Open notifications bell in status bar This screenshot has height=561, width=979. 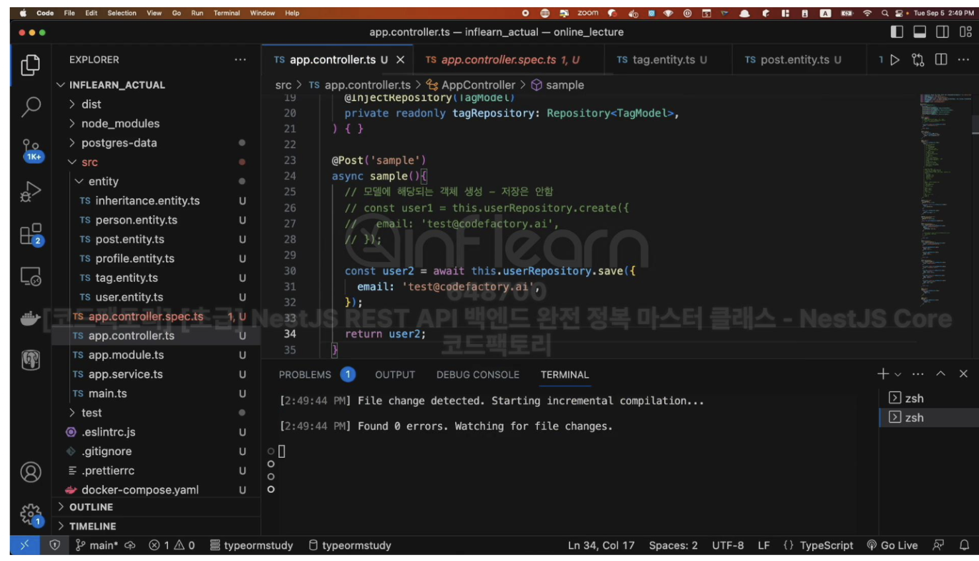(x=964, y=545)
